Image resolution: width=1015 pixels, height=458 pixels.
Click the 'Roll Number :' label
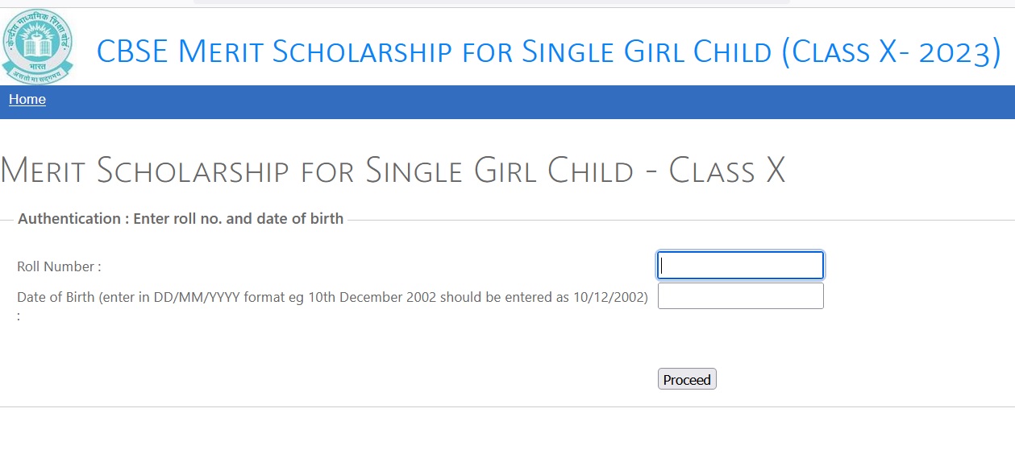(59, 266)
